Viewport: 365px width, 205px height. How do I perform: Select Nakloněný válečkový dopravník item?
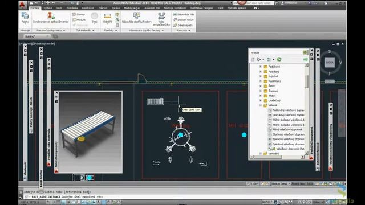[286, 110]
